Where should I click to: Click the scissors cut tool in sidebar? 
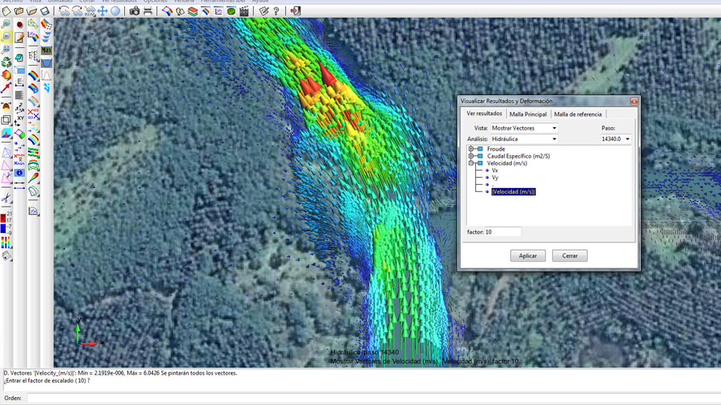click(6, 198)
